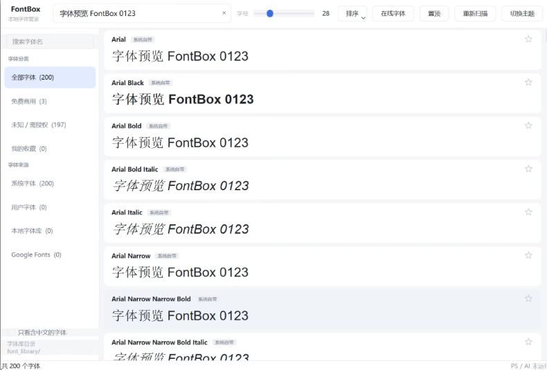Add Arial Bold to favorites via star

[528, 125]
